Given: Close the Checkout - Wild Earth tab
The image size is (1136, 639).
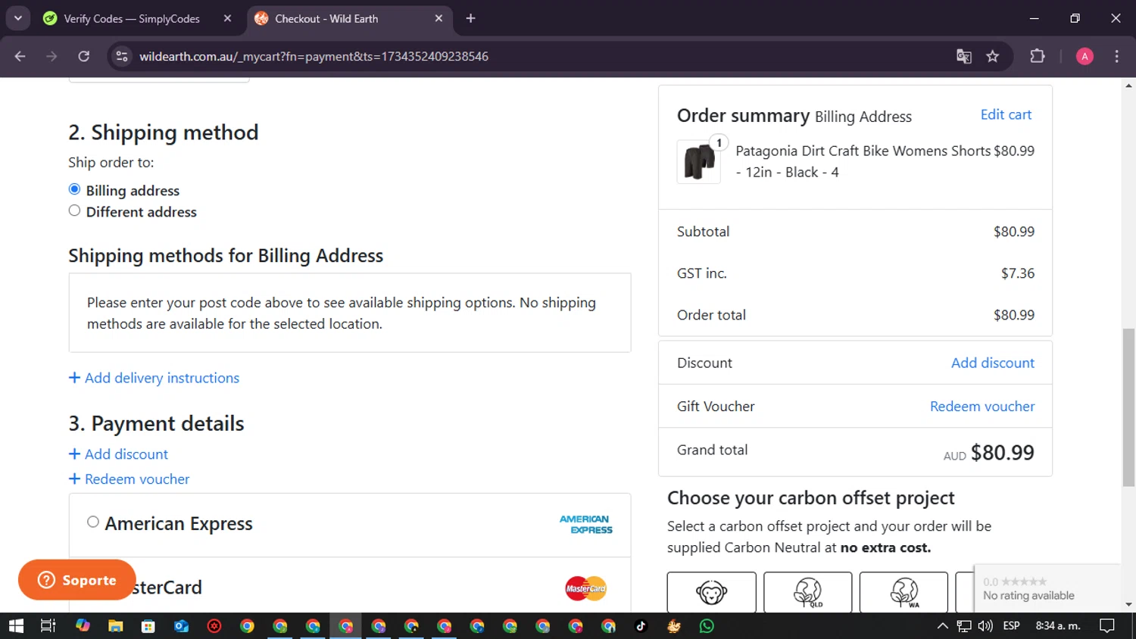Looking at the screenshot, I should [438, 18].
